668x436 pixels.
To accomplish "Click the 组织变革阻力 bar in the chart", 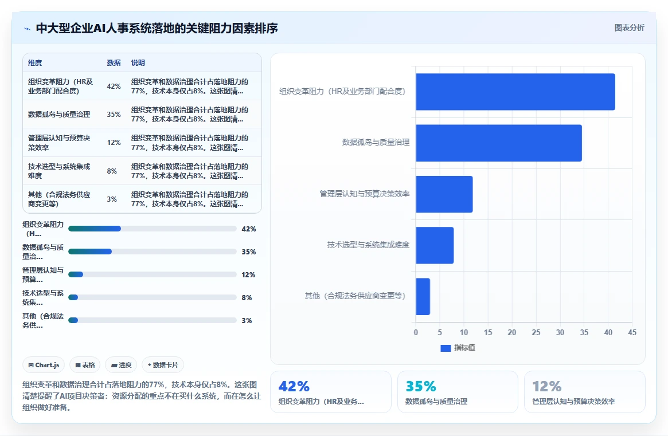I will coord(515,92).
